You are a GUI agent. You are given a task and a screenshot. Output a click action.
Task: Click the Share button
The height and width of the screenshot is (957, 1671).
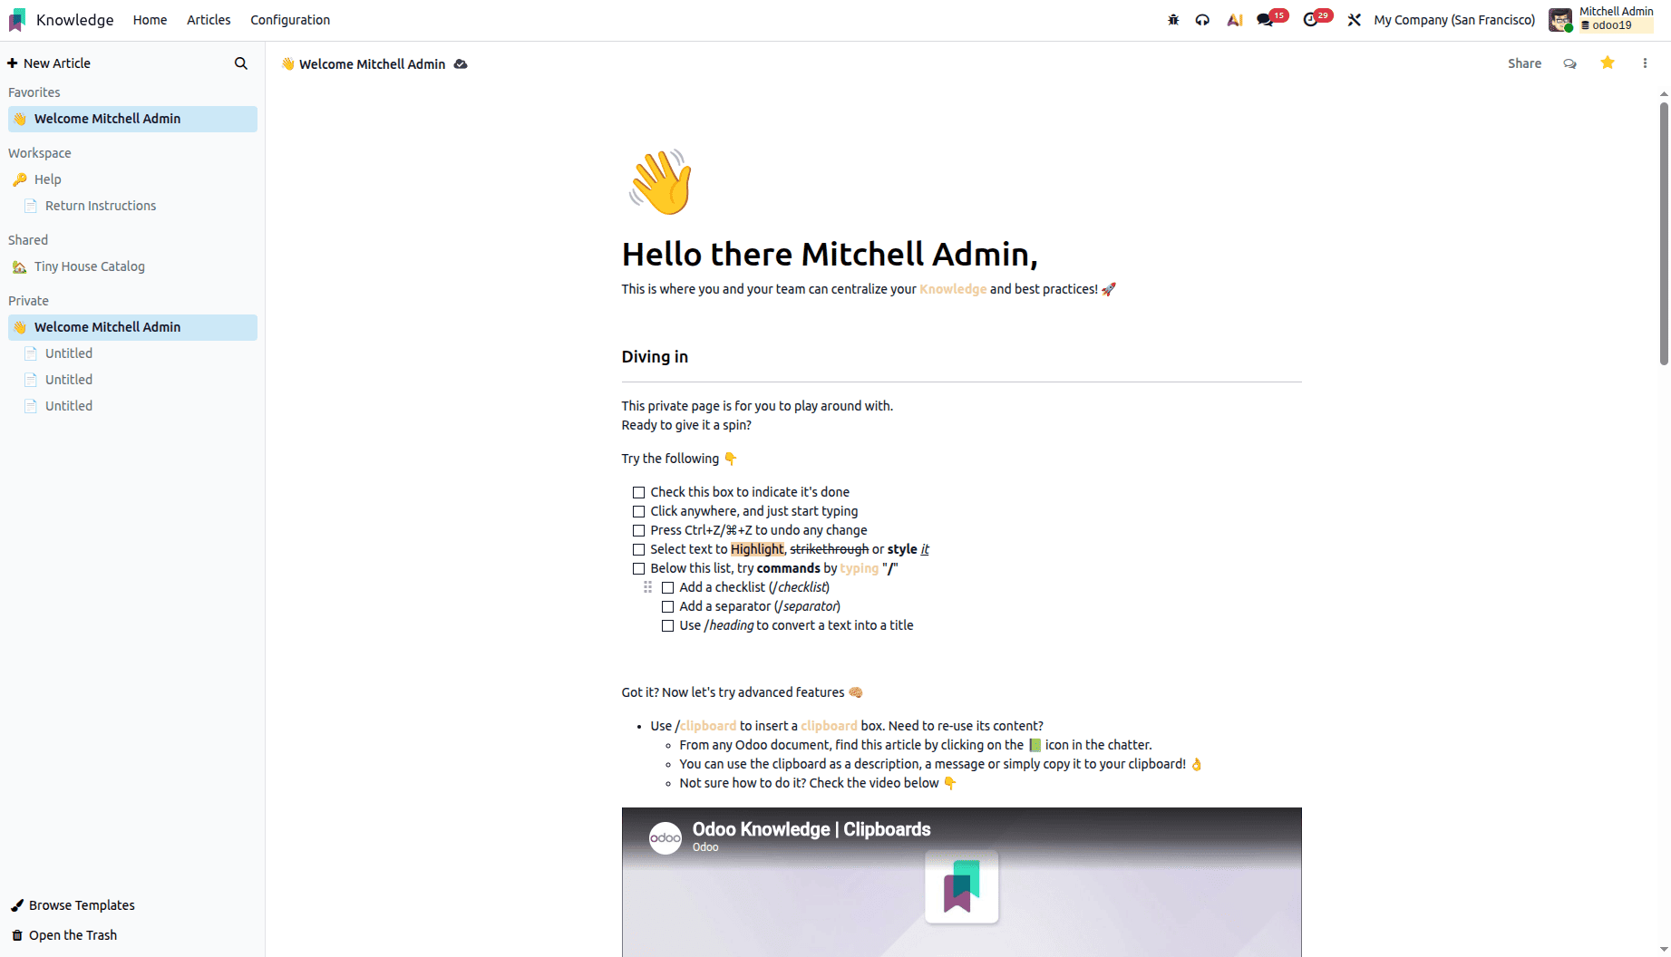tap(1524, 63)
